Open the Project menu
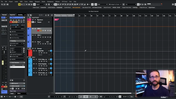This screenshot has width=176, height=99. pyautogui.click(x=11, y=2)
